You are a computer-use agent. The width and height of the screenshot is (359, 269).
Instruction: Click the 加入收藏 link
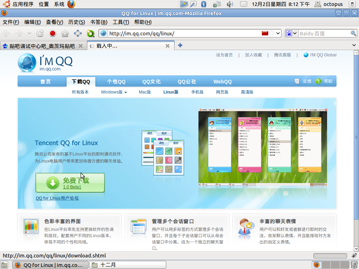click(x=253, y=55)
